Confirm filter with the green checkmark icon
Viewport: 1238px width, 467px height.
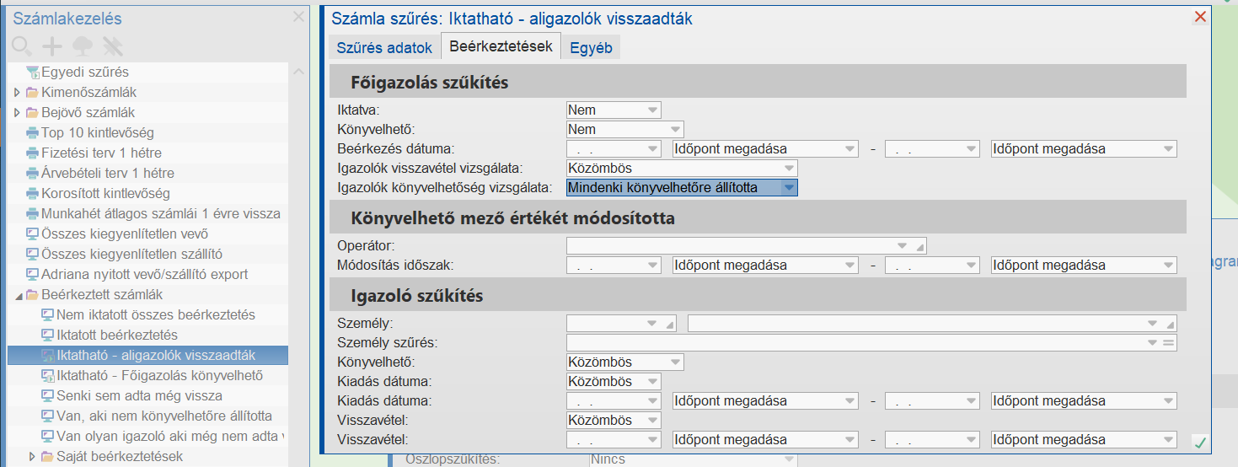tap(1199, 442)
